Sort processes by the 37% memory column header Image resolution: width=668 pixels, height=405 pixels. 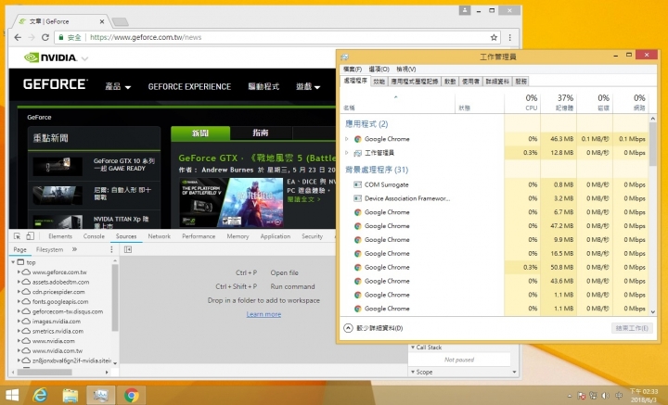(559, 103)
